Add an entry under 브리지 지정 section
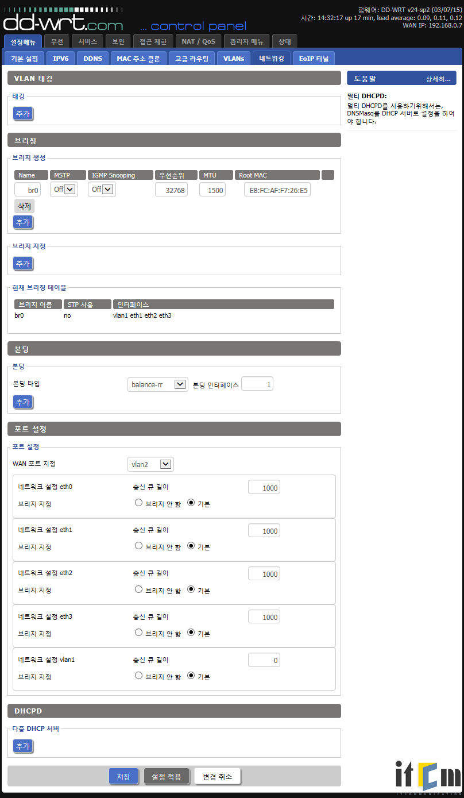This screenshot has height=798, width=464. [x=23, y=263]
